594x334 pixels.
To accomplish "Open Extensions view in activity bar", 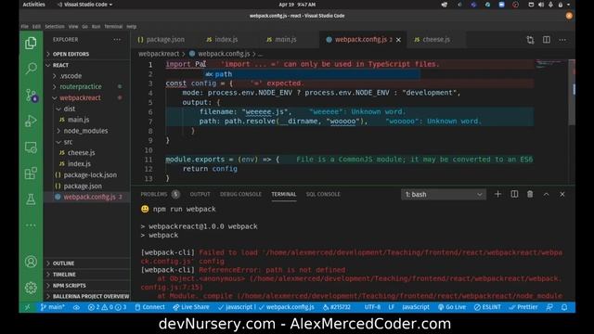I will pos(31,173).
